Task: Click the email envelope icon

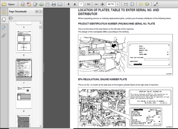Action: [x=60, y=4]
